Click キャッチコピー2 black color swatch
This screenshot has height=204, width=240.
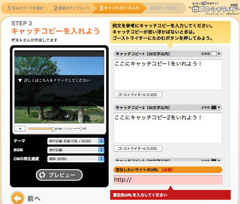(214, 108)
